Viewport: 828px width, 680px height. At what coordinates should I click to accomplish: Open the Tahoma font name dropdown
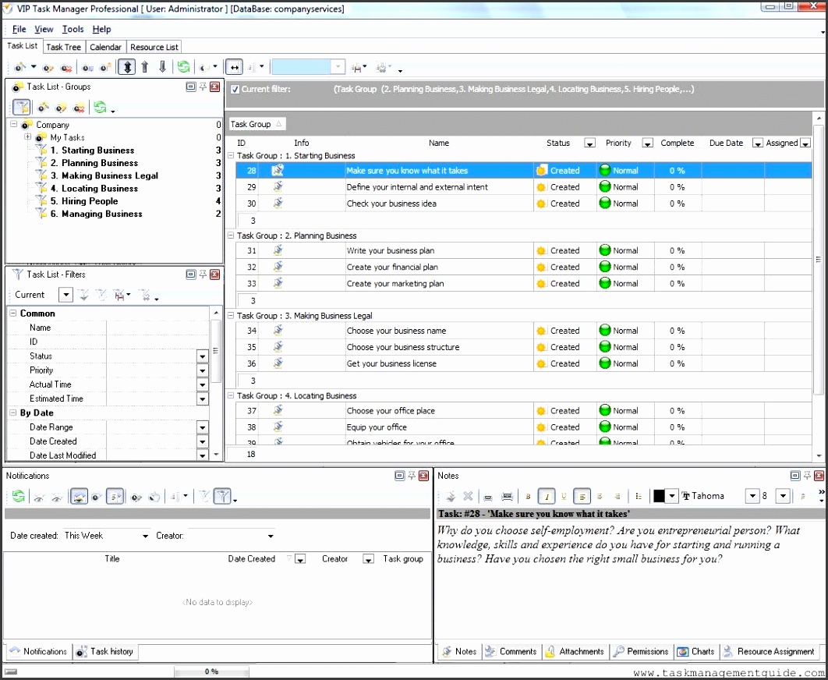click(752, 496)
